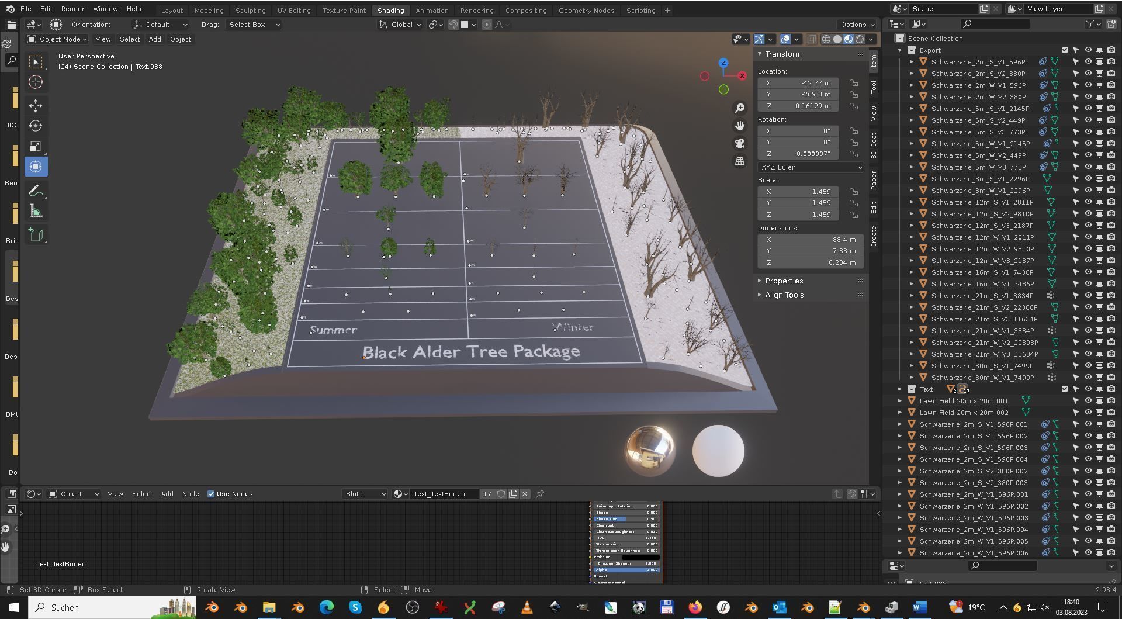1122x619 pixels.
Task: Toggle the Use Nodes checkbox
Action: tap(211, 494)
